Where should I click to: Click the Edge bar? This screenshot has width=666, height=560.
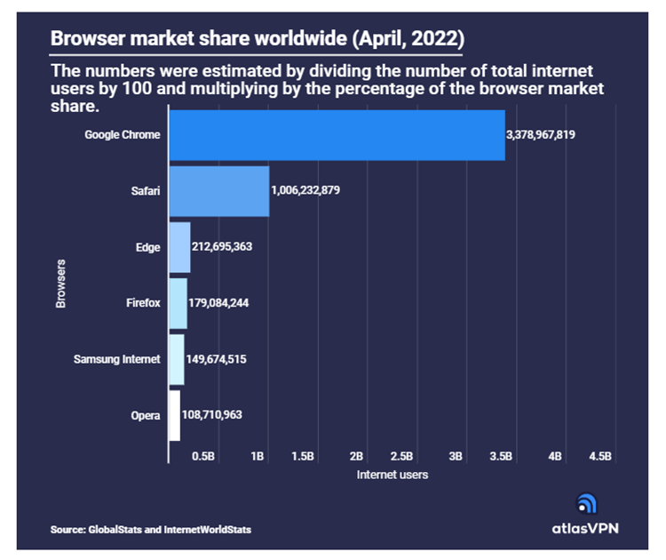pyautogui.click(x=179, y=247)
